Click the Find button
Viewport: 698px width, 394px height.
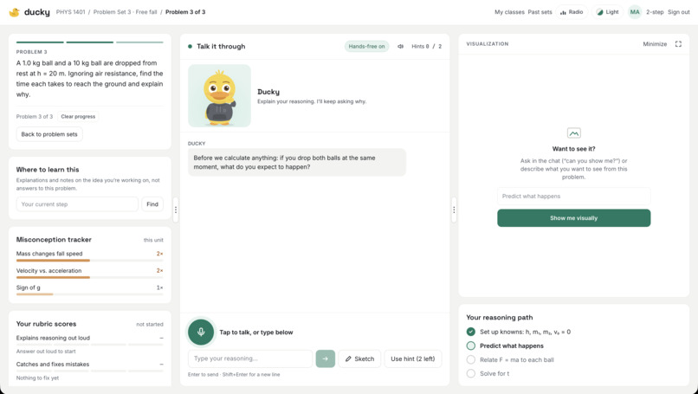tap(152, 204)
